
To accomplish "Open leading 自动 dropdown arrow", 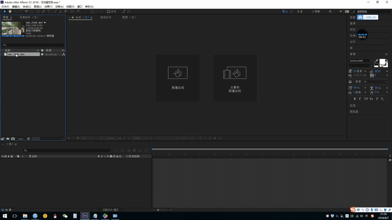I will (x=387, y=71).
